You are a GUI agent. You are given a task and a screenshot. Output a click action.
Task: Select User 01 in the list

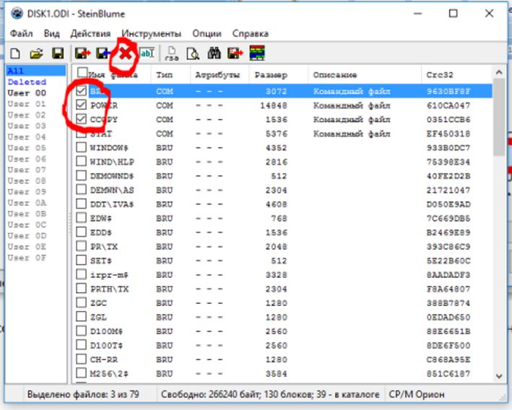(27, 104)
